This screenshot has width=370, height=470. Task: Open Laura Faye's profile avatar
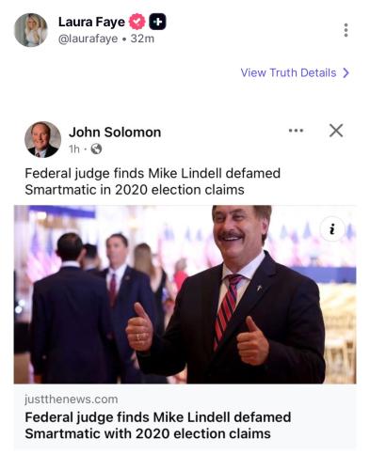[x=31, y=30]
